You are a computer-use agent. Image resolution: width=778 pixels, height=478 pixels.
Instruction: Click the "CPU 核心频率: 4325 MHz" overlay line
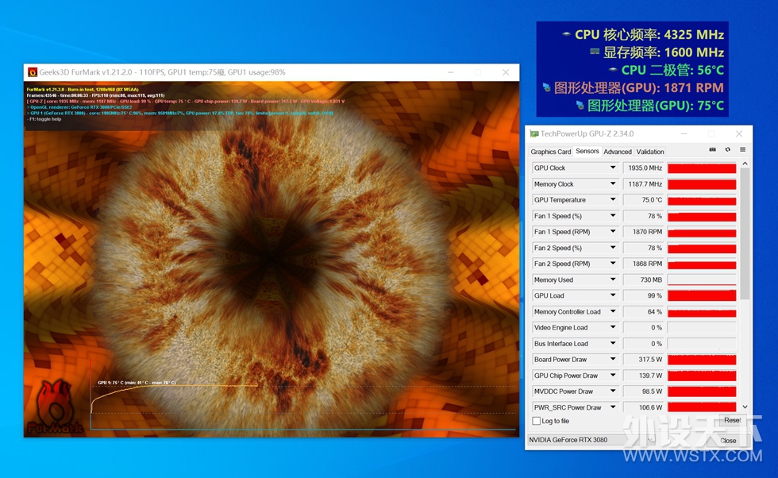point(643,34)
